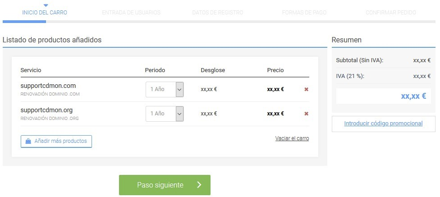Click the arrow chevron on Paso siguiente
Image resolution: width=440 pixels, height=197 pixels.
point(199,185)
